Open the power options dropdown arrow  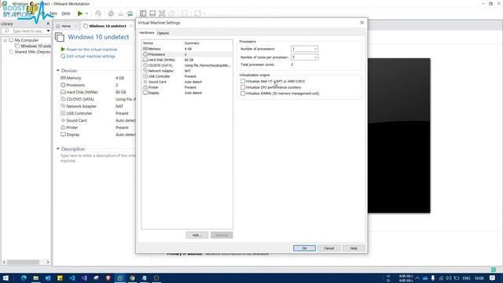tap(86, 13)
